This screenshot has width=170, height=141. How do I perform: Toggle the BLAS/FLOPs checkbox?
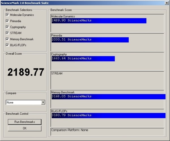click(7, 45)
